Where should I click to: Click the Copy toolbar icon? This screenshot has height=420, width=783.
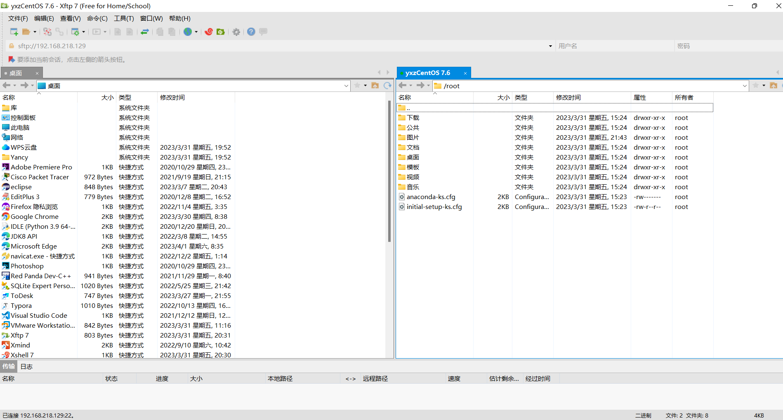pyautogui.click(x=160, y=32)
